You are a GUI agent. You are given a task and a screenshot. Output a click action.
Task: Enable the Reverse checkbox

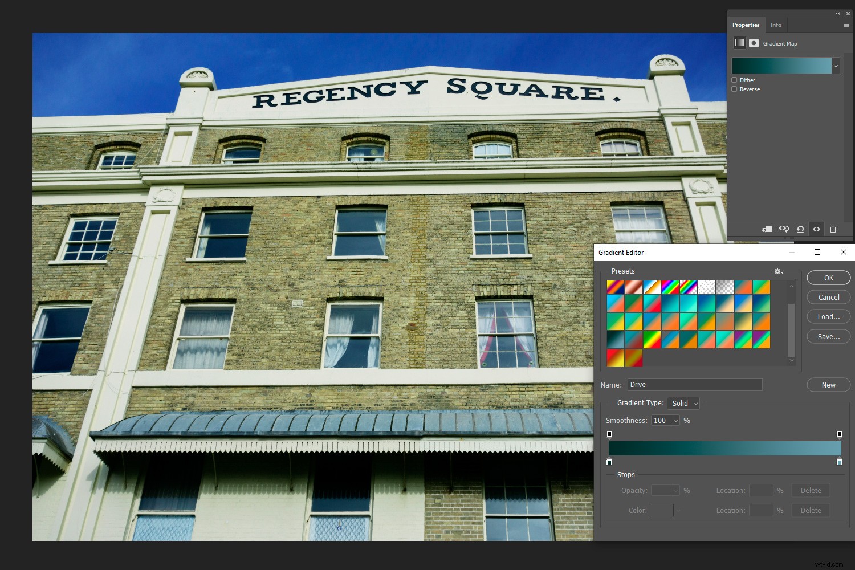(x=735, y=89)
